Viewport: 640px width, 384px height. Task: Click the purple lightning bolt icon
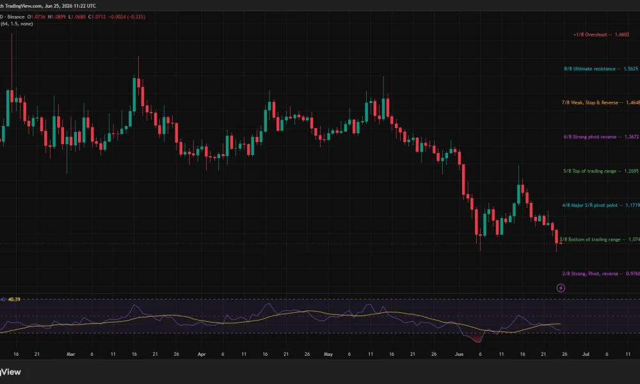pyautogui.click(x=561, y=288)
